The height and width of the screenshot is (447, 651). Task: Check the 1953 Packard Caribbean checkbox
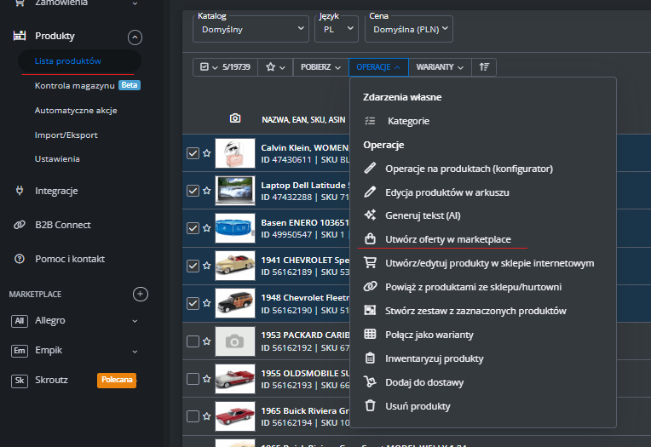(x=193, y=341)
